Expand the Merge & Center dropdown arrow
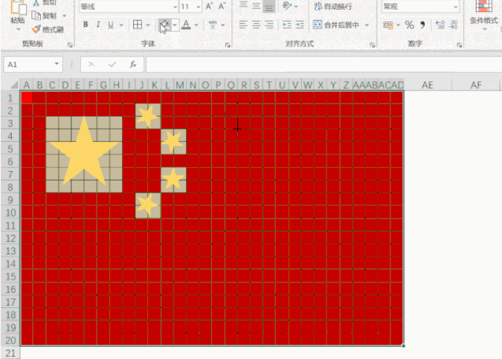 click(x=367, y=25)
